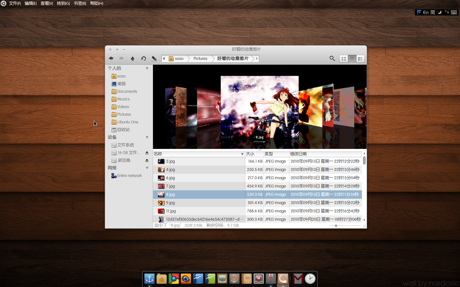
Task: Open 文件系统 in the sidebar
Action: [123, 145]
